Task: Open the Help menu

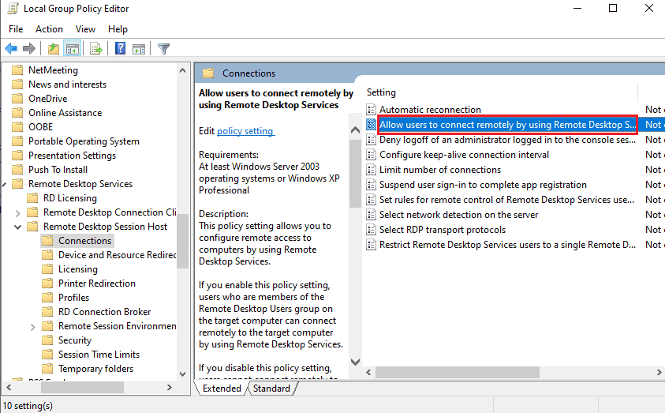Action: pyautogui.click(x=118, y=29)
